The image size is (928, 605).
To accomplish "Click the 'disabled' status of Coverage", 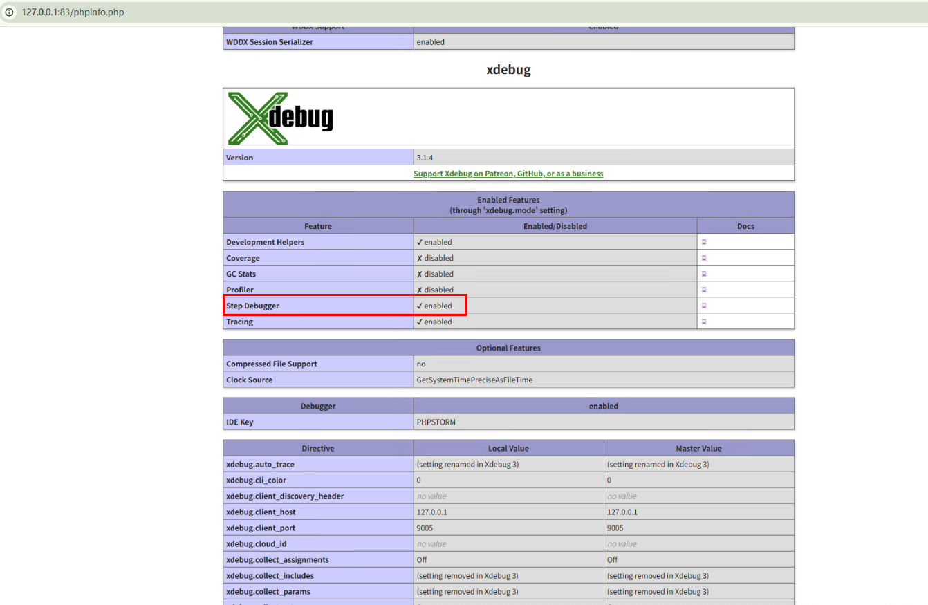I will (x=435, y=258).
